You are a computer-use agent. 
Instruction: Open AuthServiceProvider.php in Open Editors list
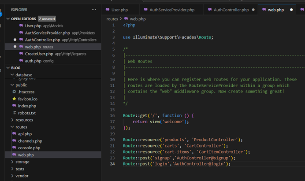pos(53,33)
